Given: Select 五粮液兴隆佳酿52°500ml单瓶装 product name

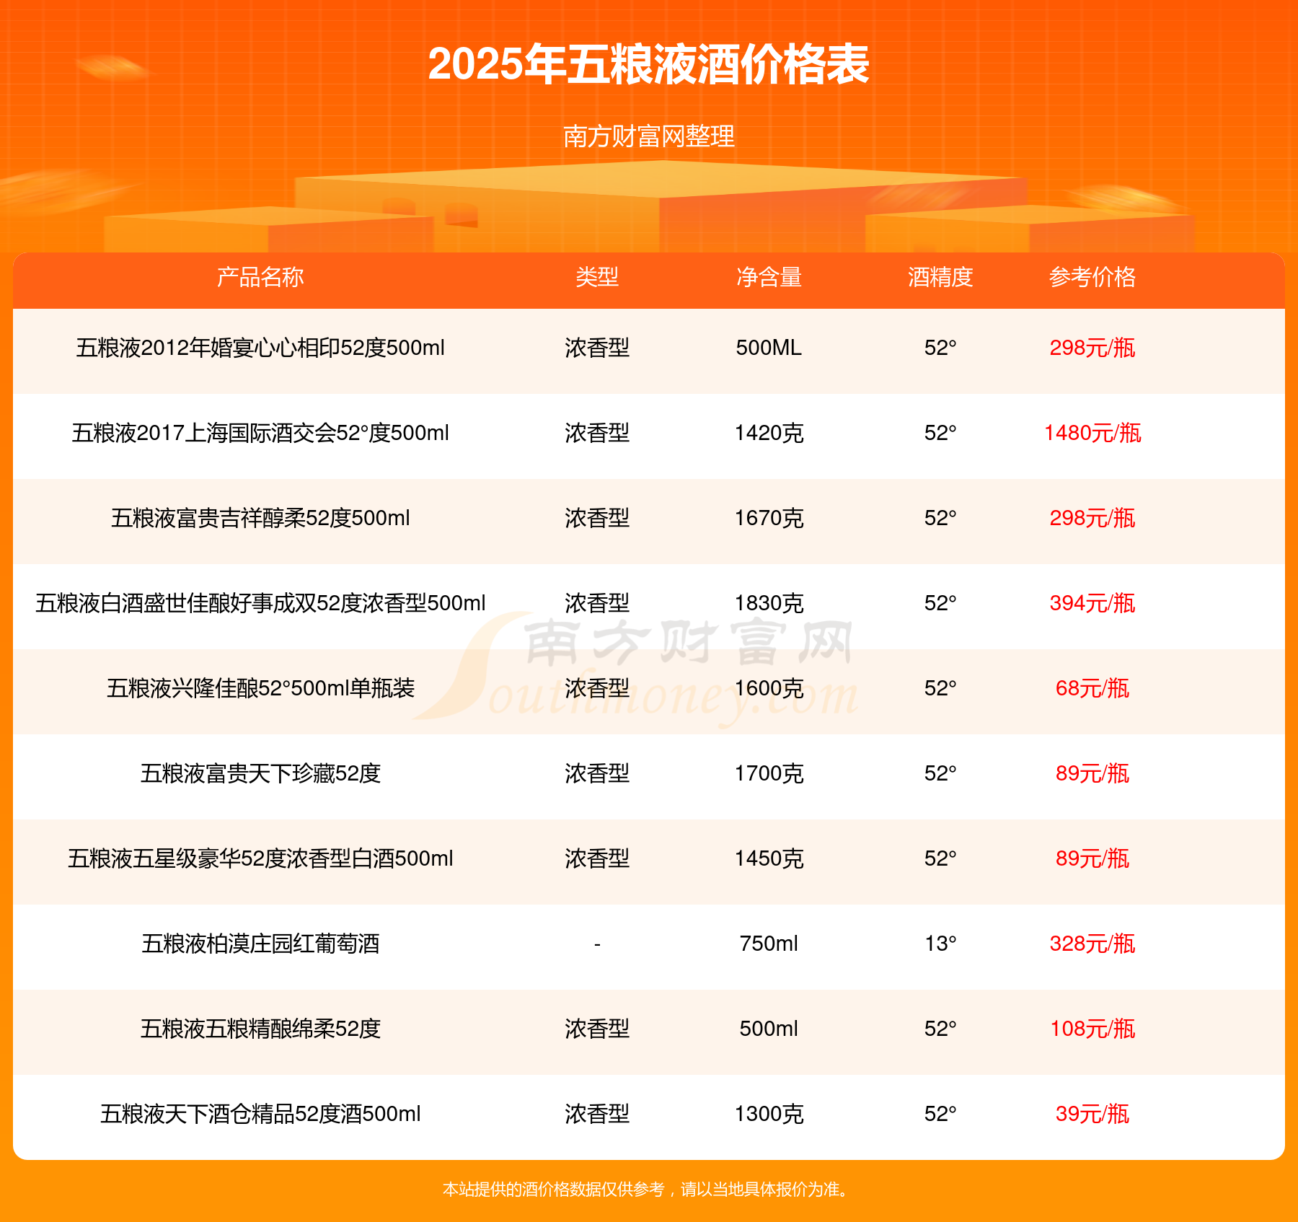Looking at the screenshot, I should click(x=260, y=688).
